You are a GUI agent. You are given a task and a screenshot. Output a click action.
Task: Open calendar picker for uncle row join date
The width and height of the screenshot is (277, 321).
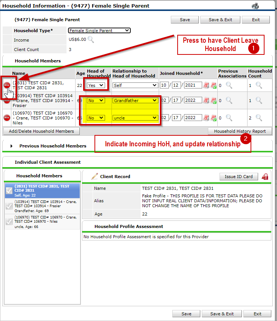click(206, 118)
